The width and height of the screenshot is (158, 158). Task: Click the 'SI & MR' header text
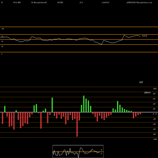point(17,3)
